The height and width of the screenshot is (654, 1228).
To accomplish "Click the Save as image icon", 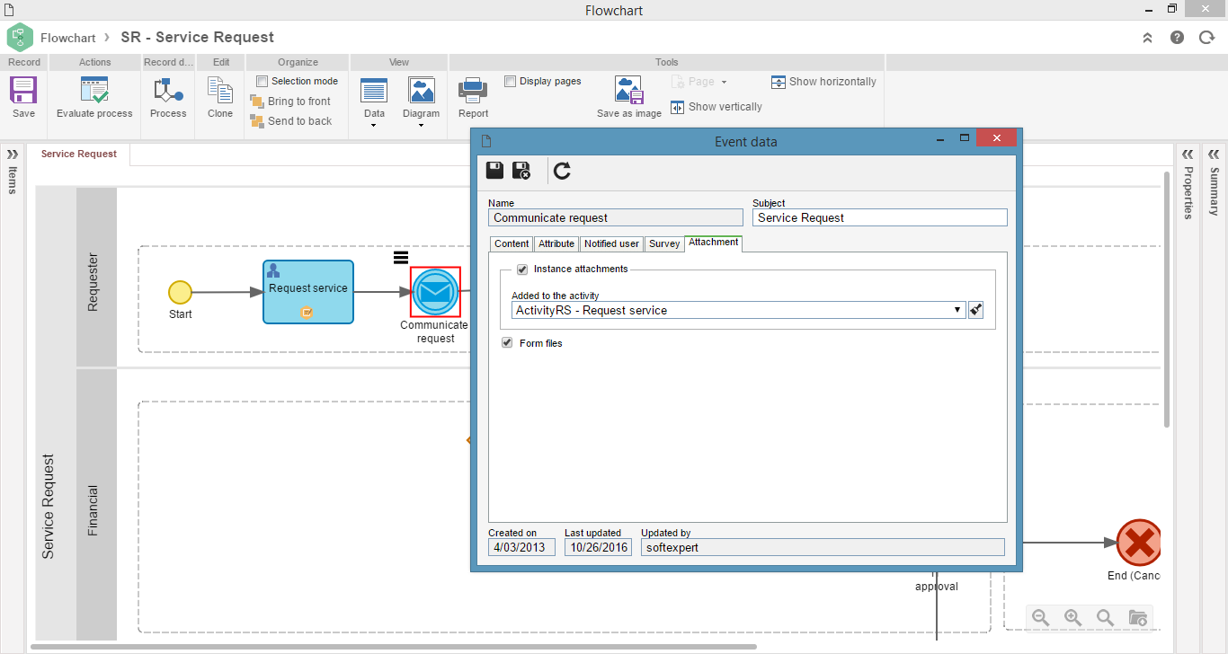I will coord(629,91).
